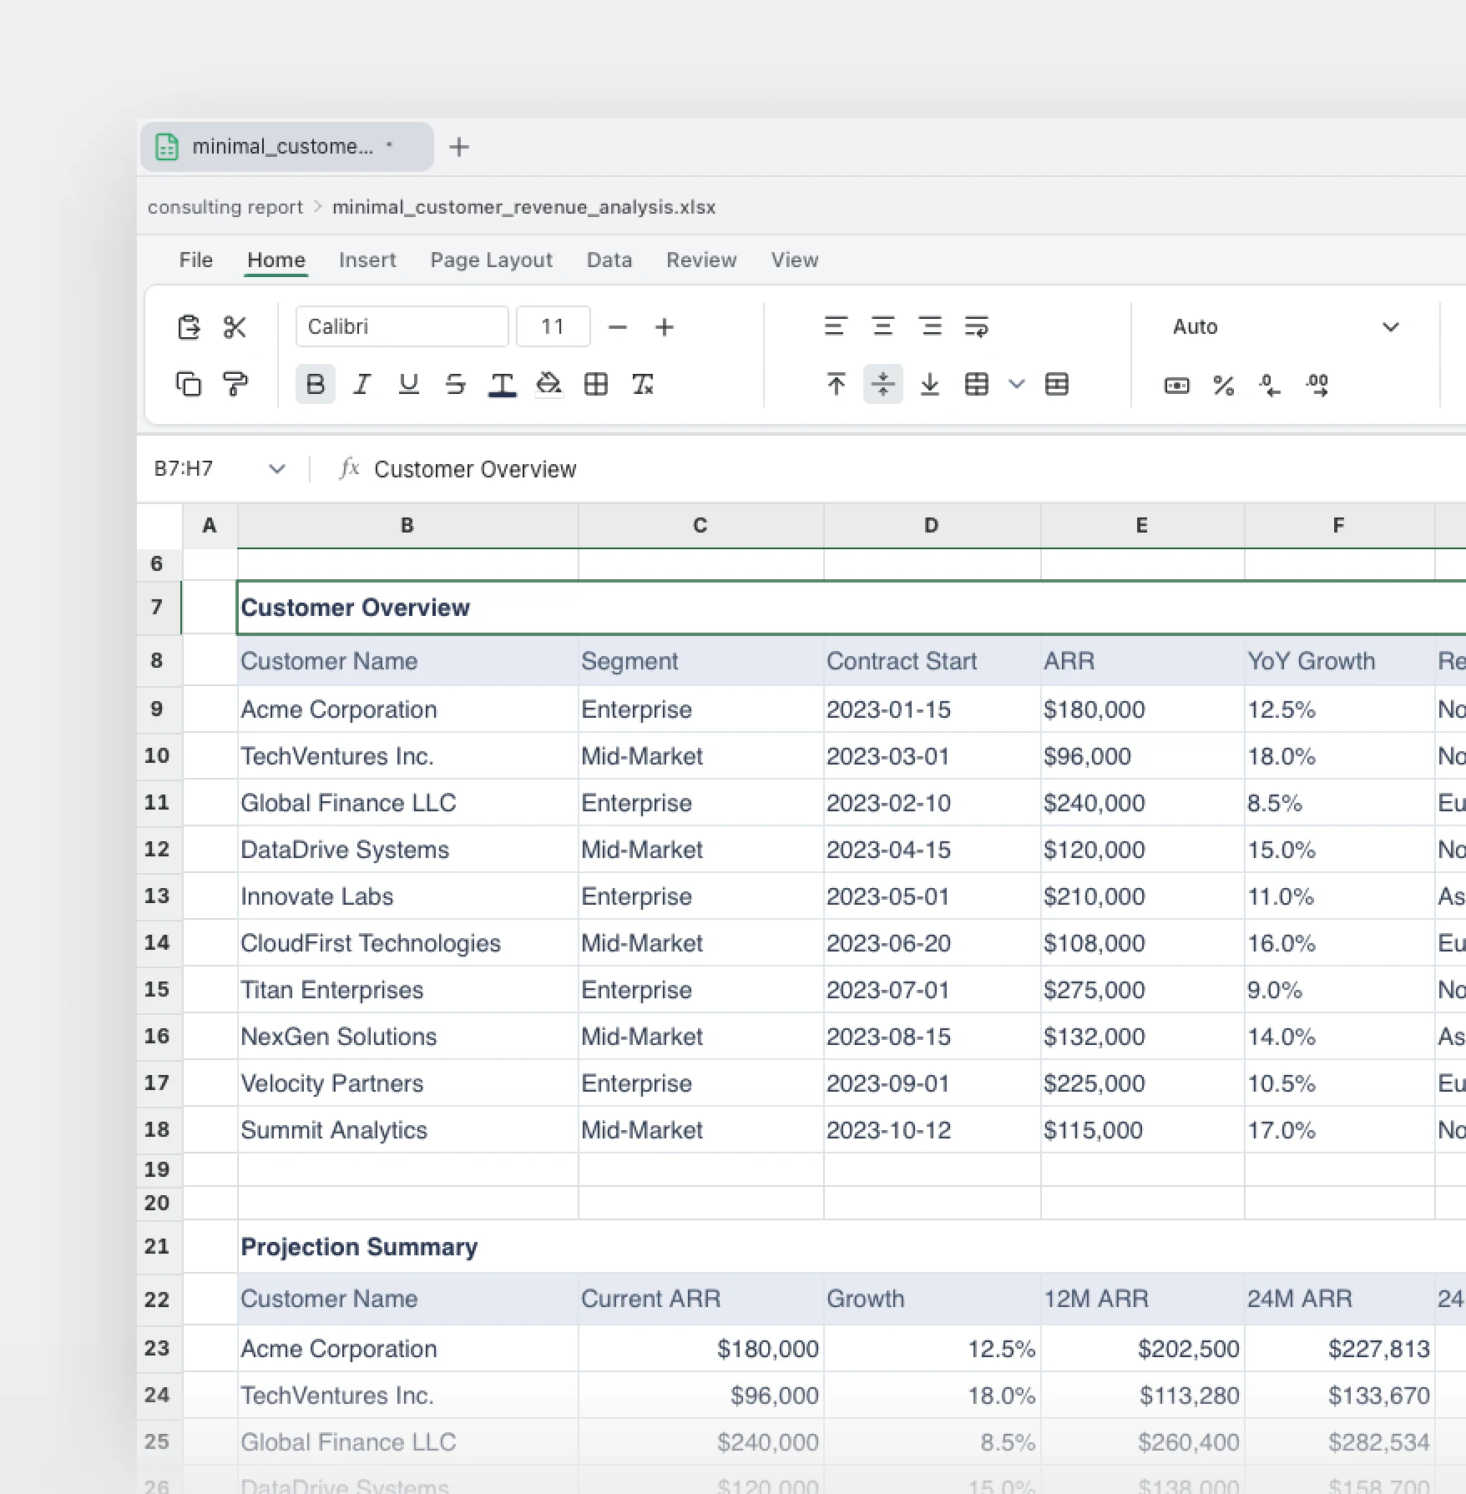Click the 12M ARR header cell
This screenshot has width=1466, height=1494.
click(1142, 1299)
